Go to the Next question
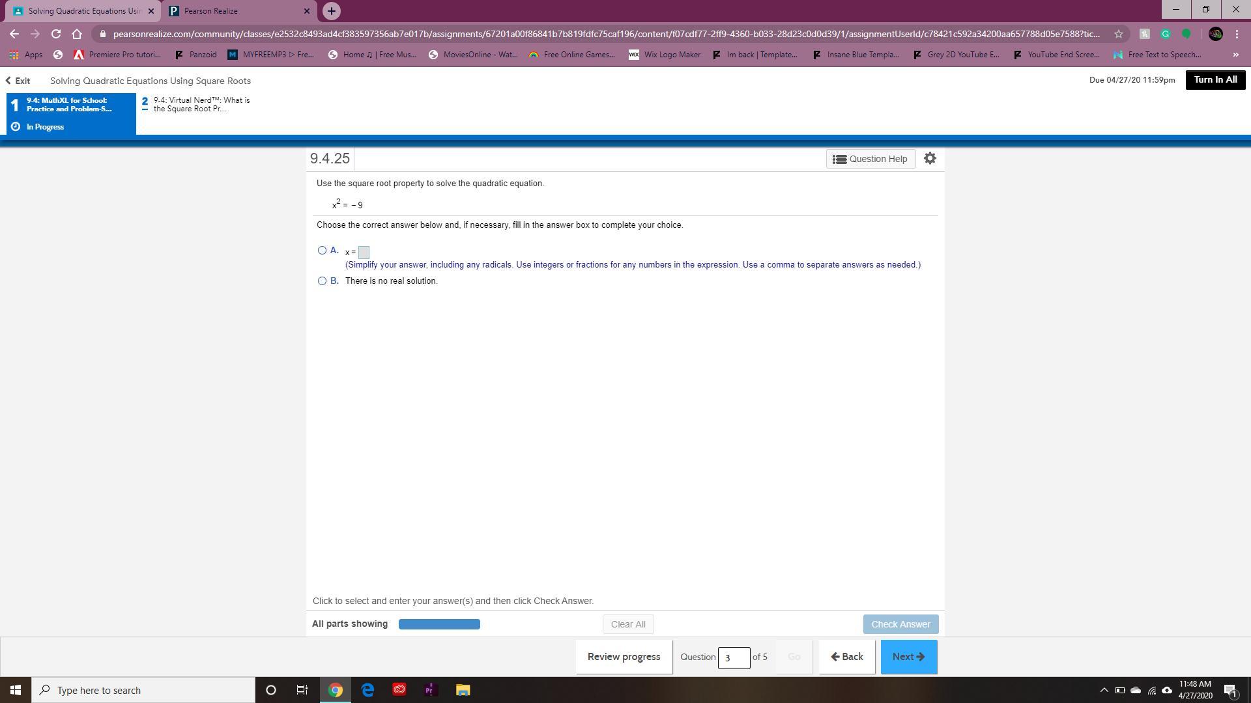The image size is (1251, 703). pos(908,657)
